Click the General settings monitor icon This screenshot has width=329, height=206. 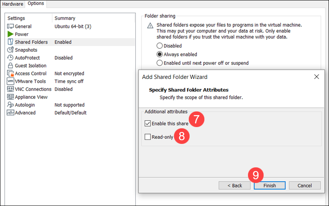click(x=11, y=26)
